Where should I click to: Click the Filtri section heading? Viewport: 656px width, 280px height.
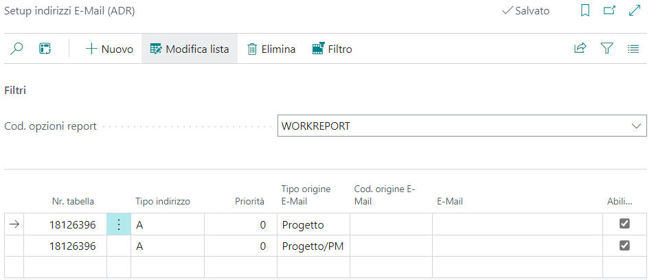coord(15,91)
